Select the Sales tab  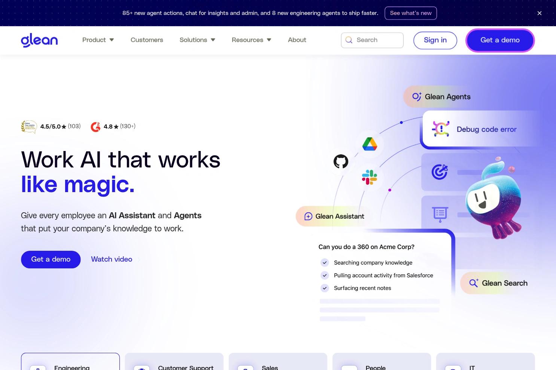[x=278, y=362]
